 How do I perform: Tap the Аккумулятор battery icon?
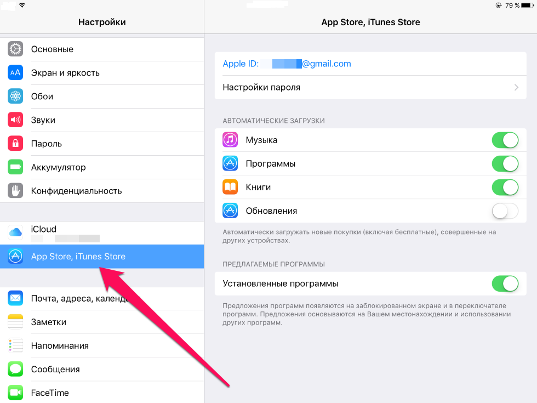[x=15, y=167]
